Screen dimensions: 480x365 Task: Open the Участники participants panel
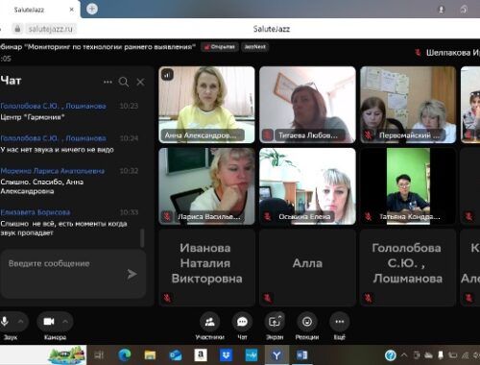[209, 322]
